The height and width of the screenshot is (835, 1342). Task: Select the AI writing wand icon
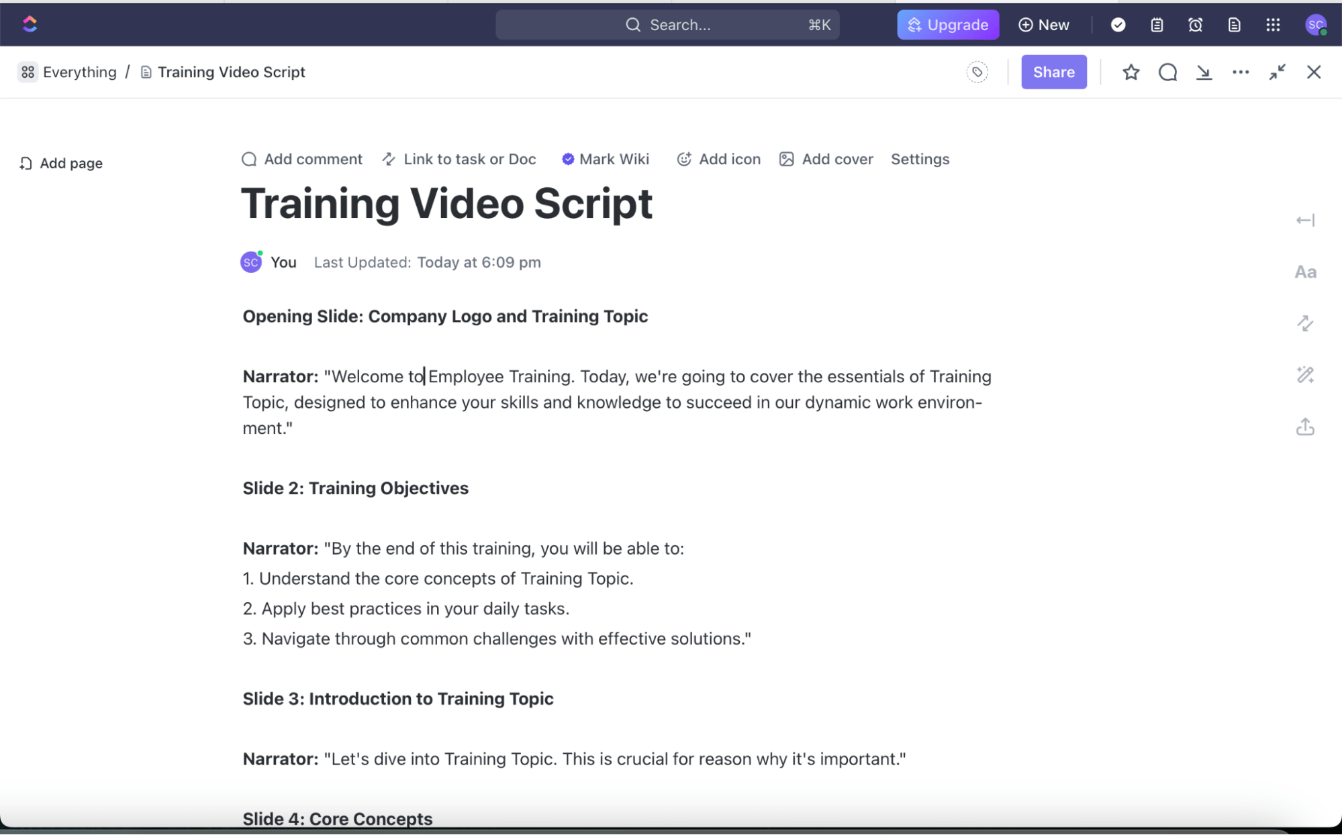click(x=1305, y=374)
